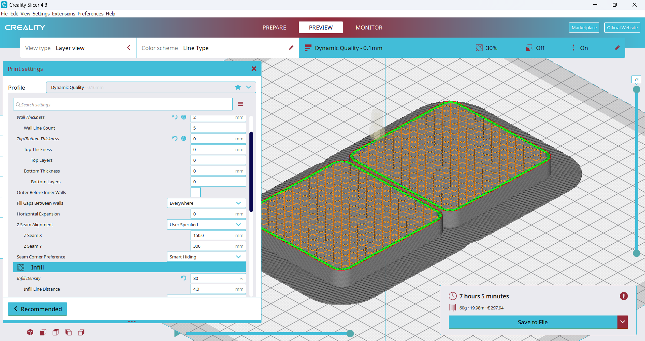Click fx icon beside Top/Bottom Thickness

(184, 138)
